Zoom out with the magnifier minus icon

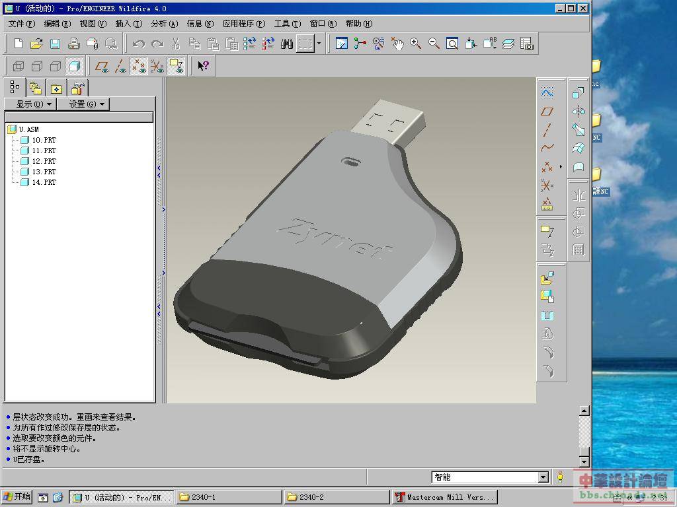click(434, 44)
